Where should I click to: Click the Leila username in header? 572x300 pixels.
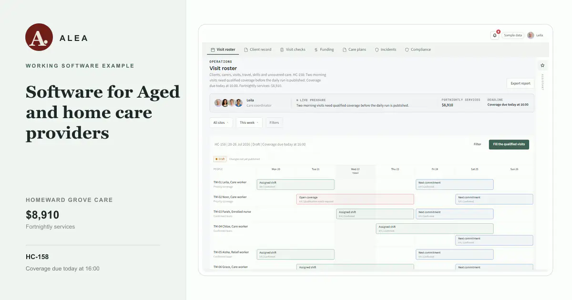pos(540,35)
